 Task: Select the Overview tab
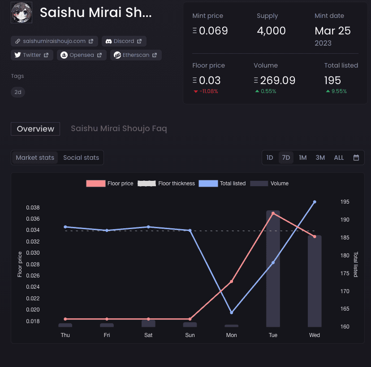[x=35, y=129]
